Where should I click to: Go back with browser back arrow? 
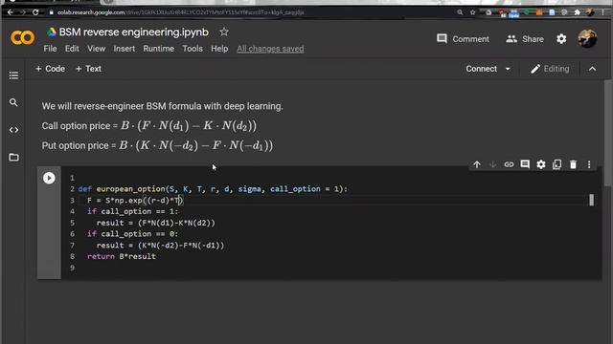(x=11, y=12)
